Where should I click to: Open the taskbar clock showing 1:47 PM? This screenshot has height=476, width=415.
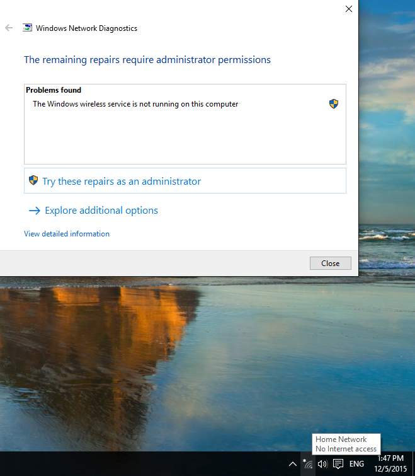(x=390, y=463)
